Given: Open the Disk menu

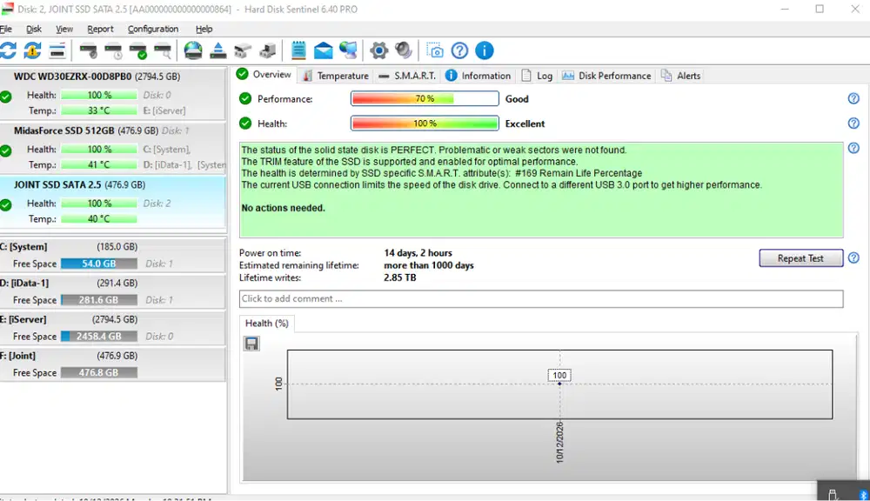Looking at the screenshot, I should tap(34, 29).
